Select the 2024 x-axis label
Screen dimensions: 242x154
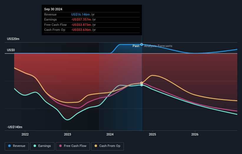(110, 134)
